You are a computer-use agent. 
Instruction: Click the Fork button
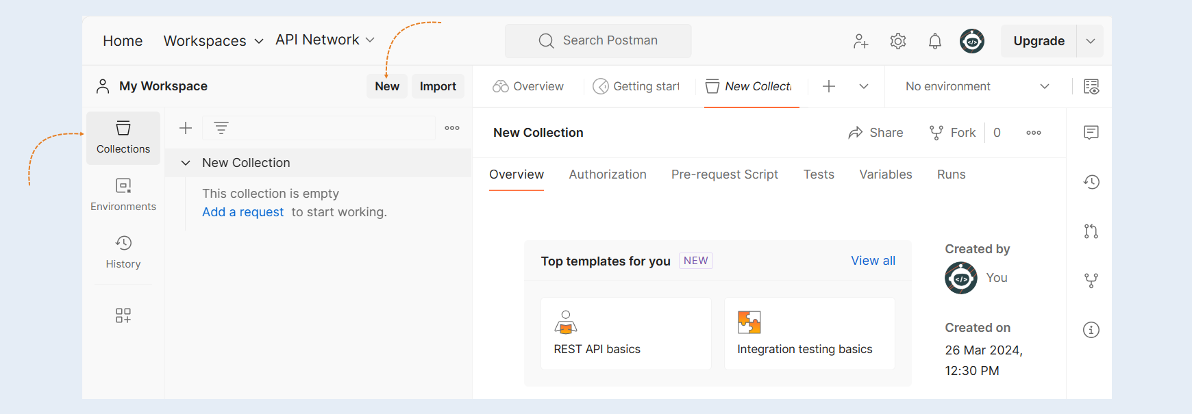pos(952,133)
